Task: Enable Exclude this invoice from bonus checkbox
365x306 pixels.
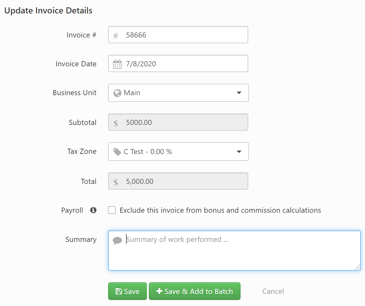Action: pyautogui.click(x=112, y=210)
